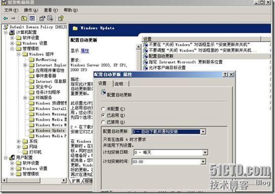Click the setting icon beside 允许客户端目标设置
Image resolution: width=275 pixels, height=194 pixels.
(145, 68)
